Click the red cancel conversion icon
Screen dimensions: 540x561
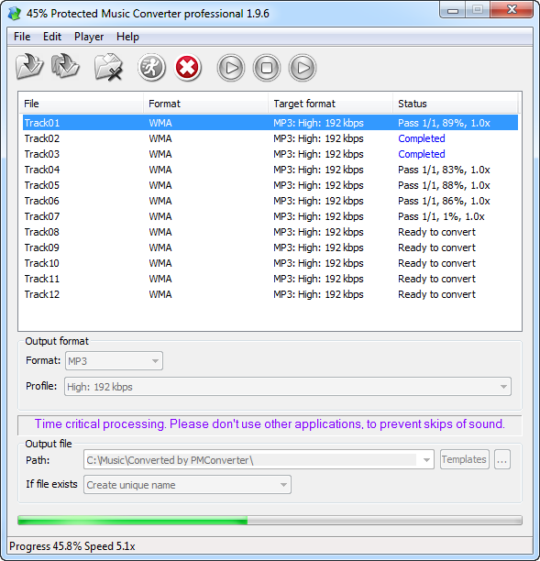pyautogui.click(x=187, y=67)
